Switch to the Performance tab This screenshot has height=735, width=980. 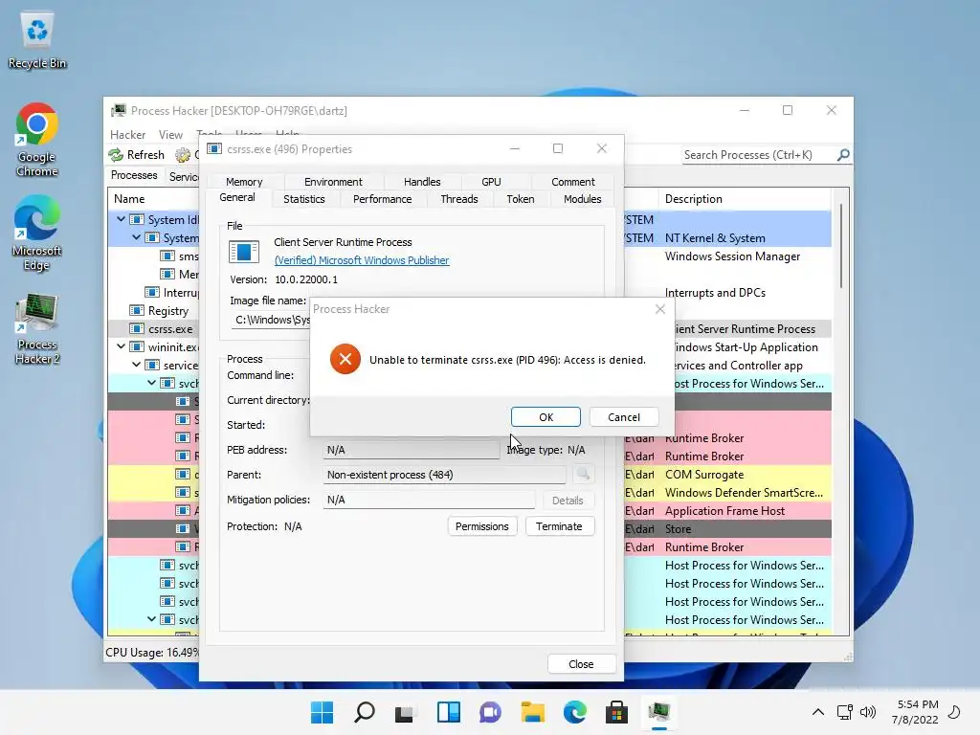pyautogui.click(x=382, y=199)
